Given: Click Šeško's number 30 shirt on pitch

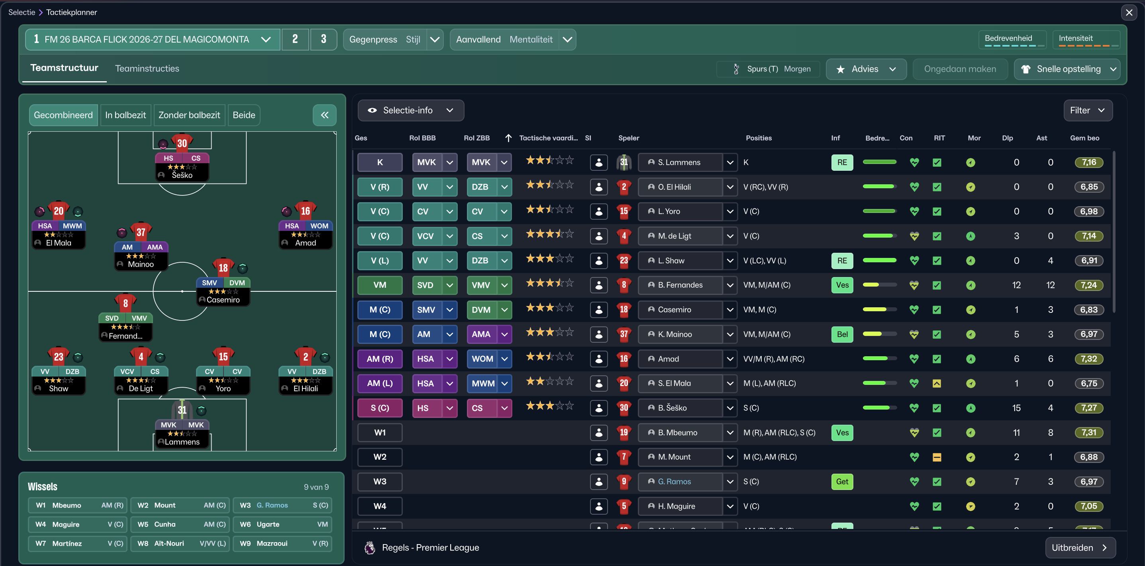Looking at the screenshot, I should tap(182, 143).
